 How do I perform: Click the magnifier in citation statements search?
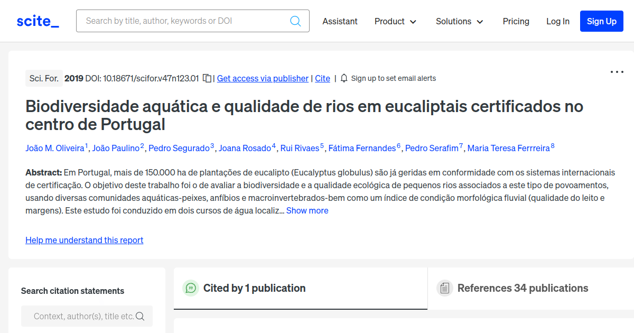(140, 316)
